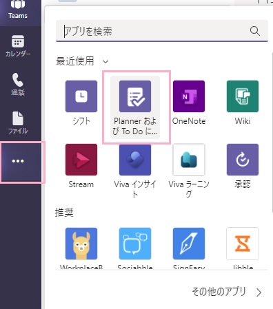This screenshot has height=309, width=273.
Task: Open the カレンダー (Calendar) sidebar item
Action: (x=18, y=46)
